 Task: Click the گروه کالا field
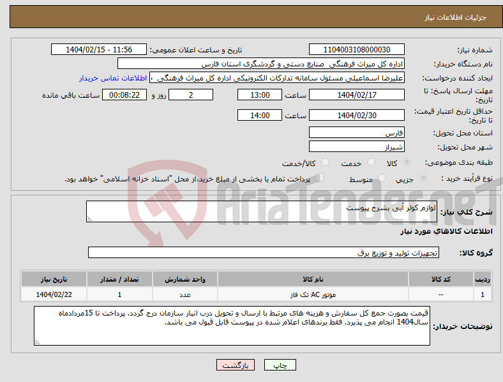tap(264, 252)
